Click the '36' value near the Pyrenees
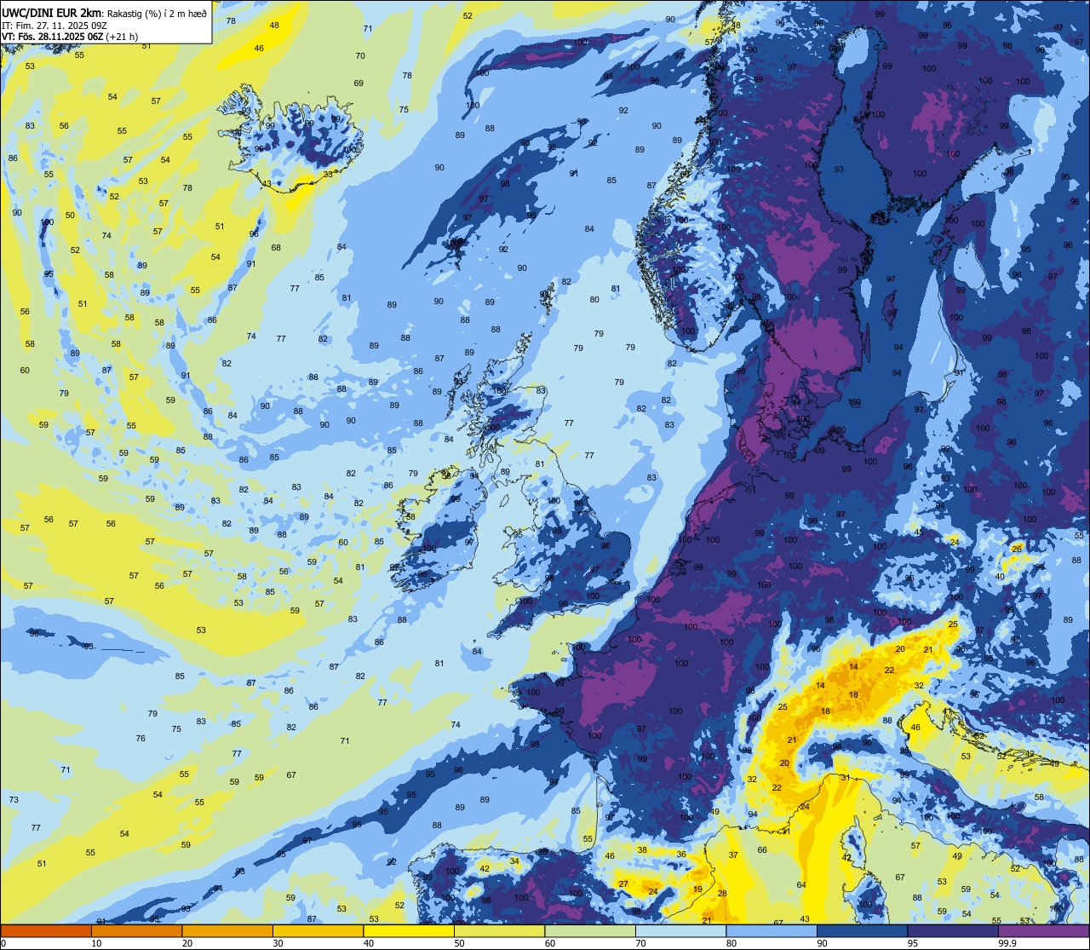1090x950 pixels. point(681,854)
